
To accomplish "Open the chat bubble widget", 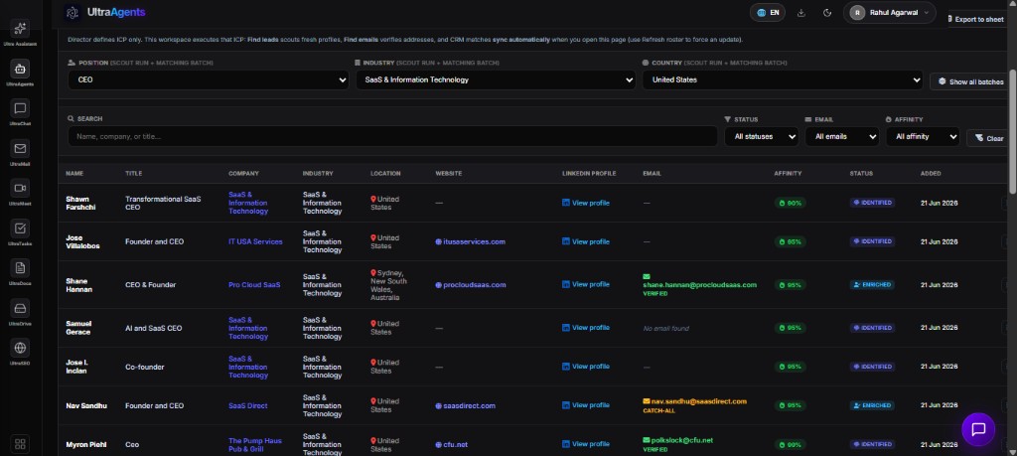I will click(978, 429).
